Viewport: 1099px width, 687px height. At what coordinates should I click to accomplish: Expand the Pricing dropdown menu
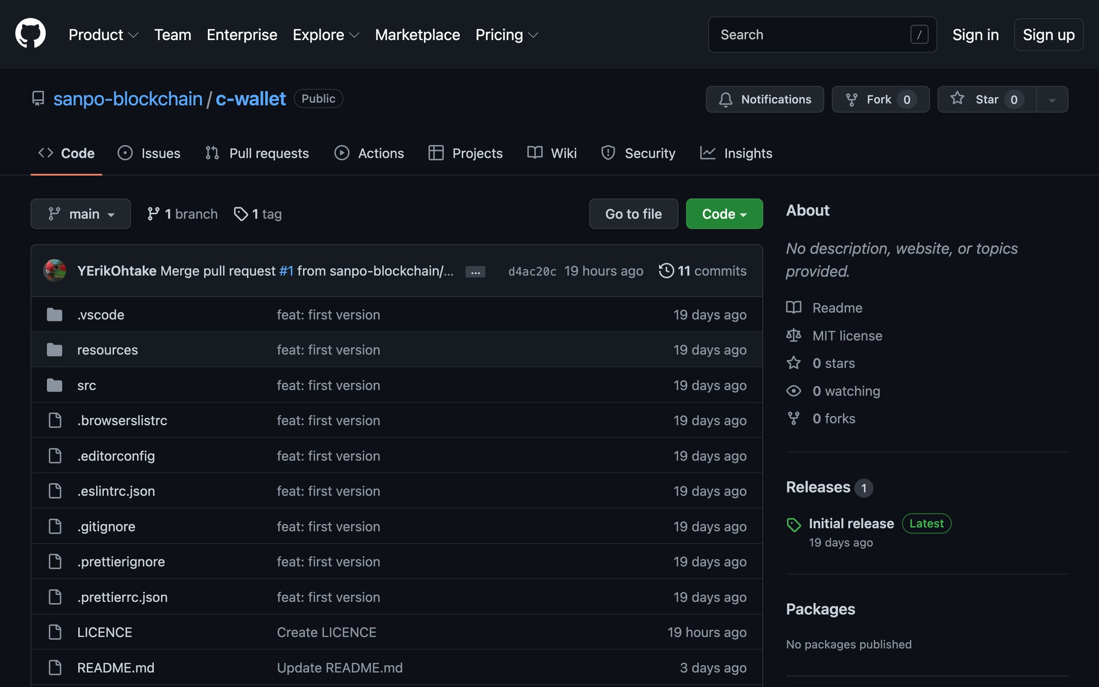tap(506, 34)
